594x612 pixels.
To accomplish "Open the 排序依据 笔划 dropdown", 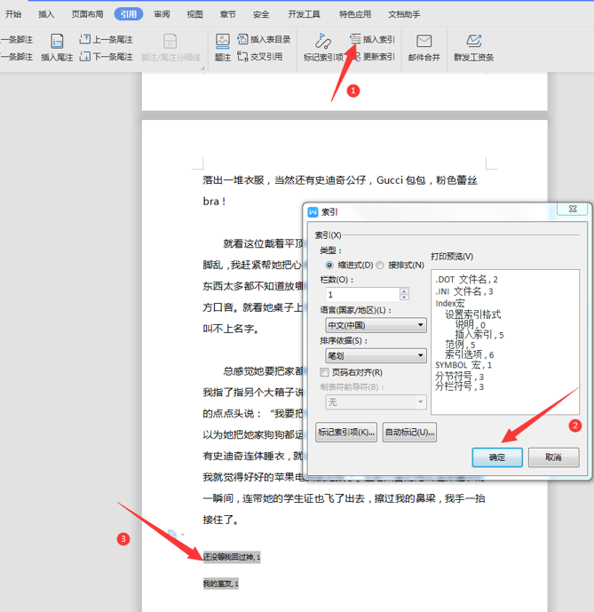I will pyautogui.click(x=376, y=355).
